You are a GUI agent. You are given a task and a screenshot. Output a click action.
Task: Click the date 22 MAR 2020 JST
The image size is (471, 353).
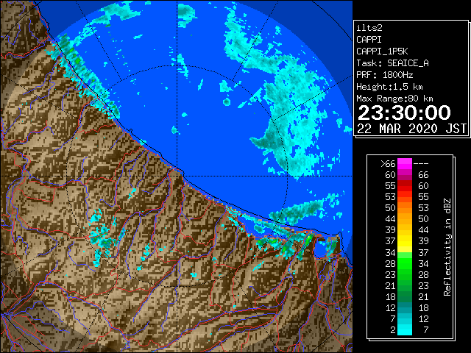(x=411, y=129)
